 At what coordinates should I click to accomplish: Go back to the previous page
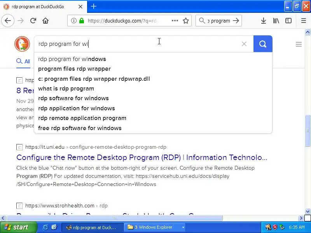tap(8, 21)
